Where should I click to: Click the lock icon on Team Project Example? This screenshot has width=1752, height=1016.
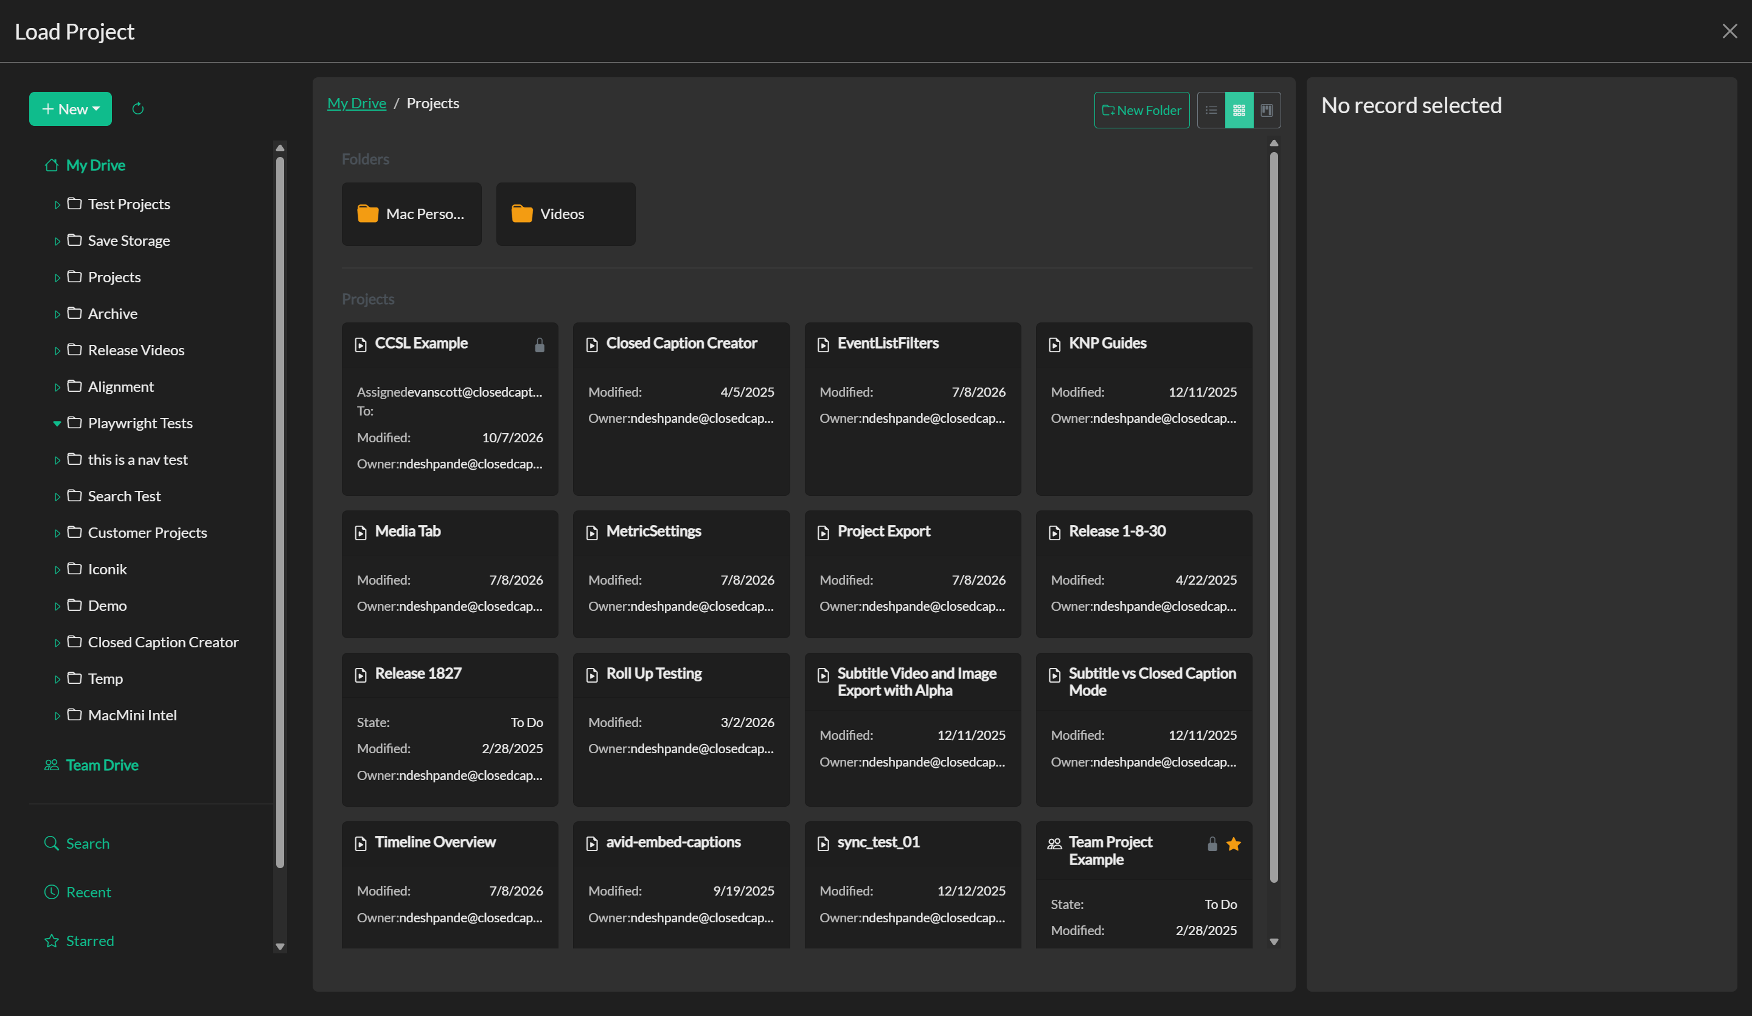(x=1212, y=844)
